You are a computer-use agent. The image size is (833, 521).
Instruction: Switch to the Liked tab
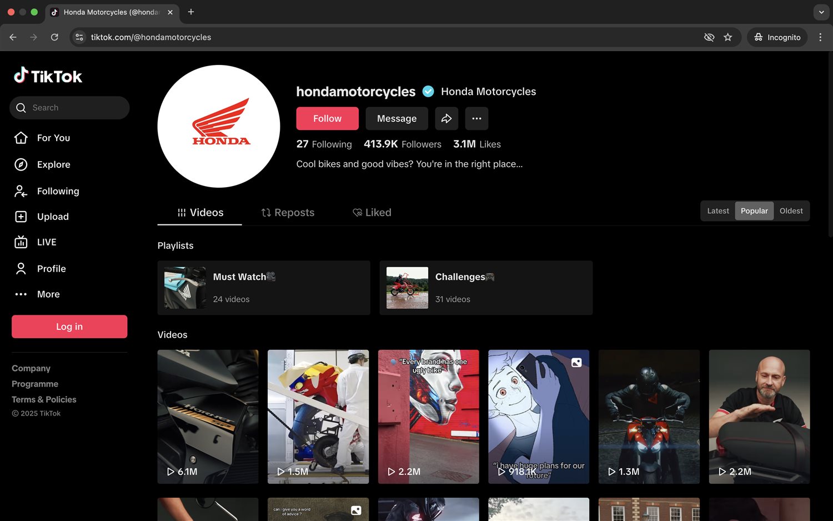coord(372,213)
